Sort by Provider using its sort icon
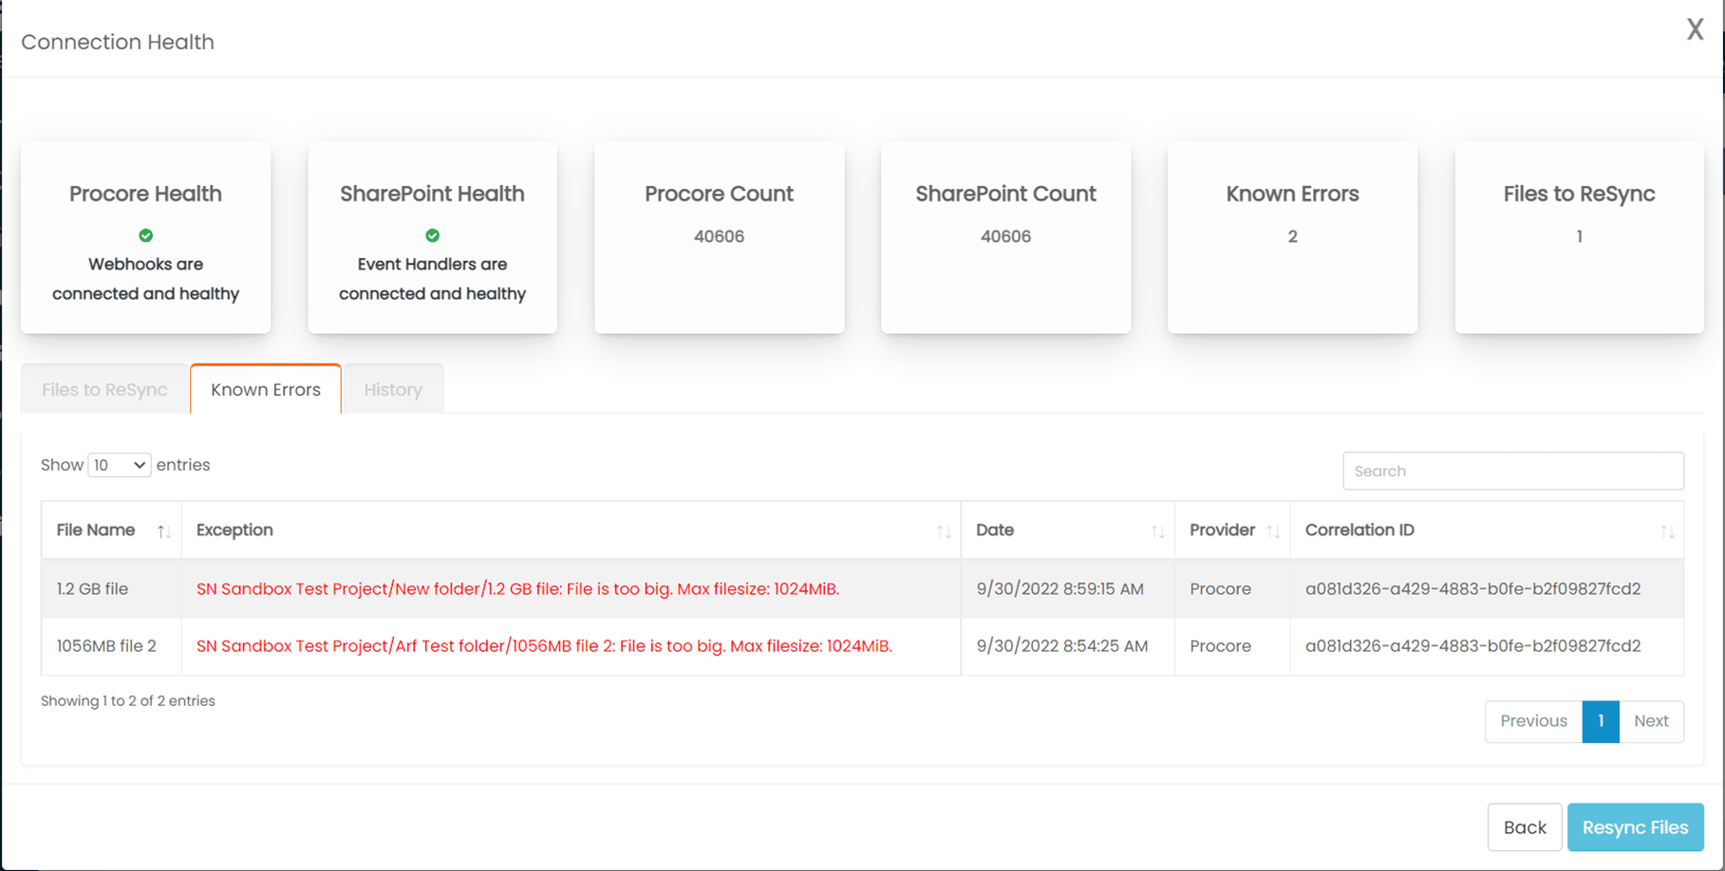This screenshot has width=1725, height=871. pos(1272,530)
